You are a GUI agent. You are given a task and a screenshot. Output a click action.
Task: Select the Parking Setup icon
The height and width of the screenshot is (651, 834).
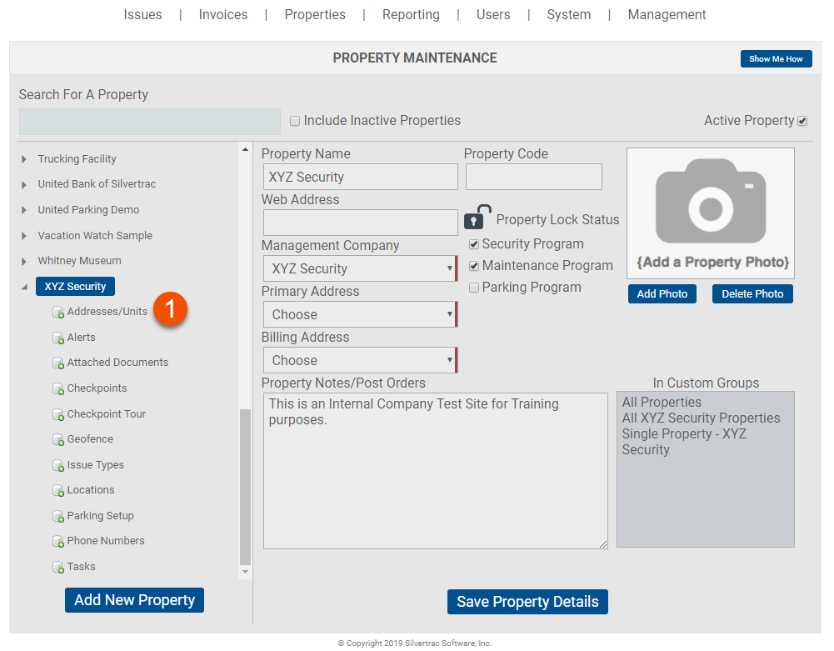click(57, 516)
